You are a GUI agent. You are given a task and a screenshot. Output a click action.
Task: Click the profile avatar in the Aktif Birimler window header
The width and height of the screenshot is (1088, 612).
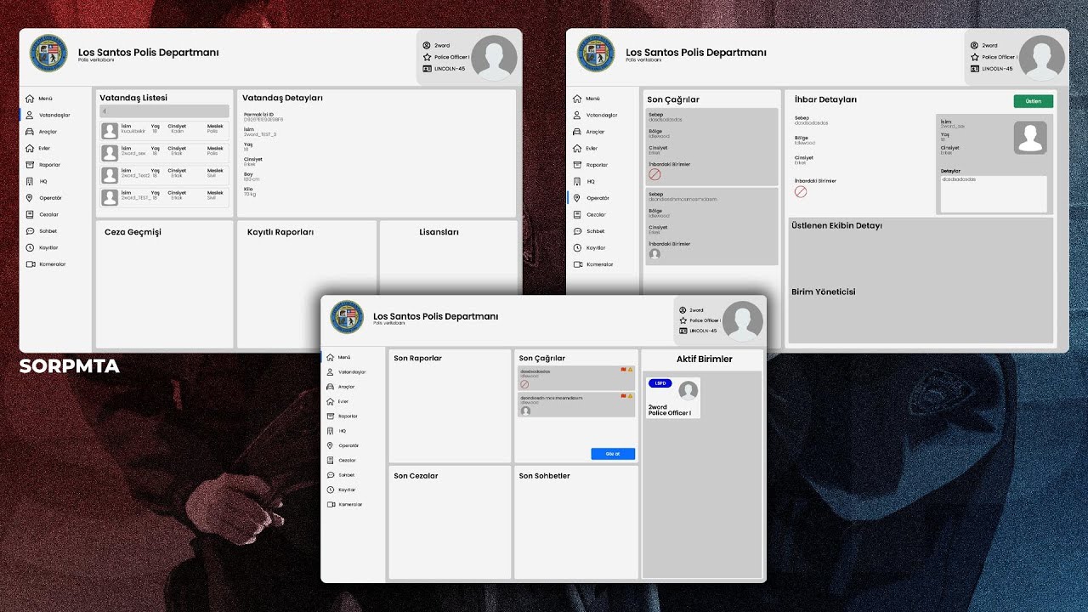[x=743, y=321]
